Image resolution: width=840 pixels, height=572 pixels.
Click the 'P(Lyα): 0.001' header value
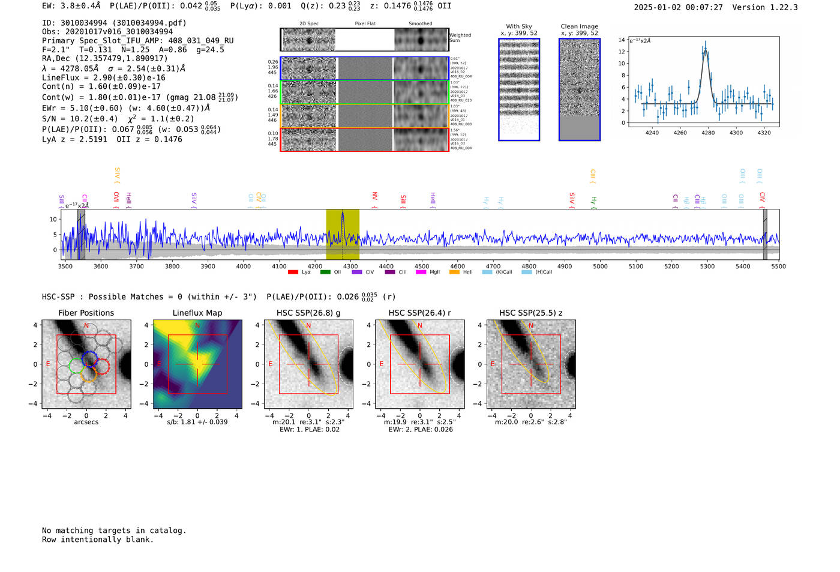pyautogui.click(x=261, y=5)
